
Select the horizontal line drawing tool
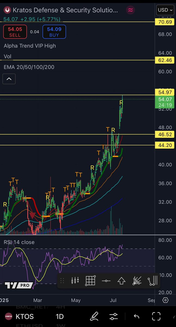106,281
